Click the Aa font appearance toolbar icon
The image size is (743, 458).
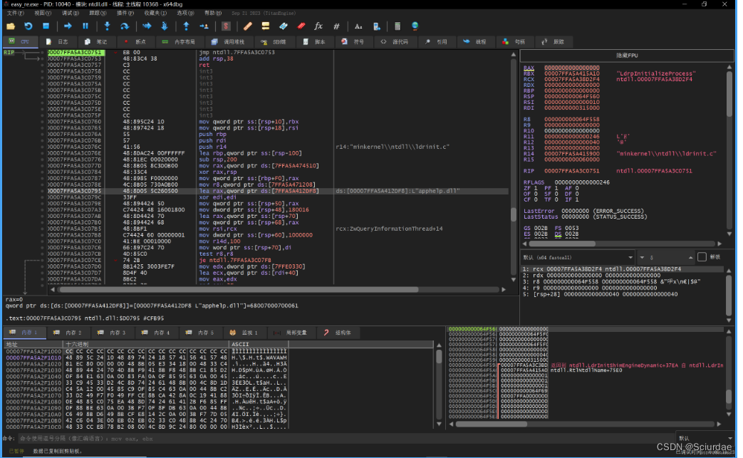pyautogui.click(x=357, y=27)
